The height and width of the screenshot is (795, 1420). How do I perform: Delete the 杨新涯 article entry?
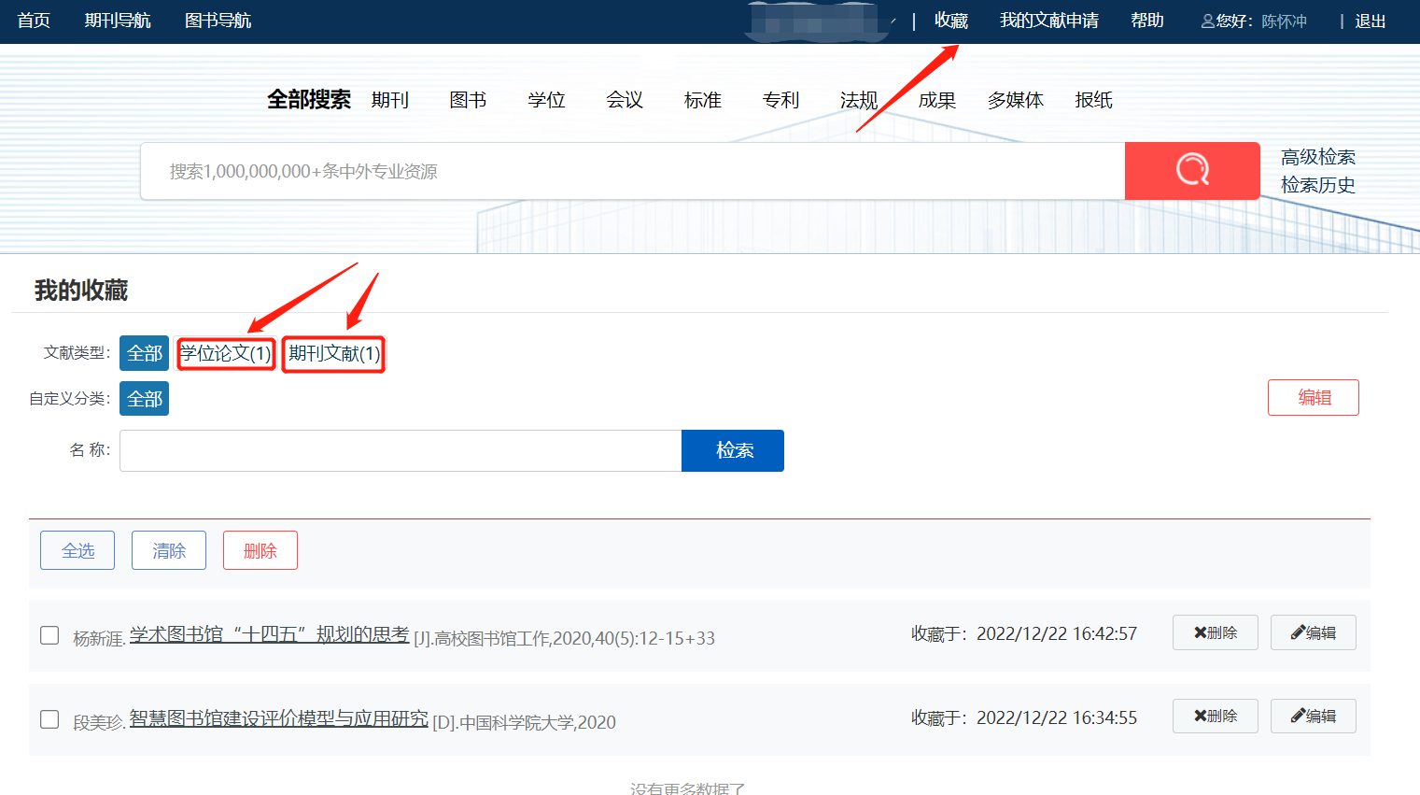pos(1215,632)
